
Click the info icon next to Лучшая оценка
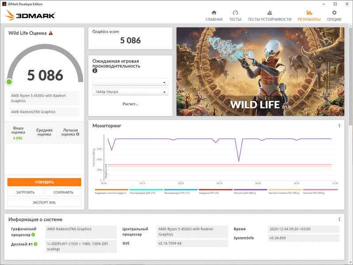coord(78,134)
